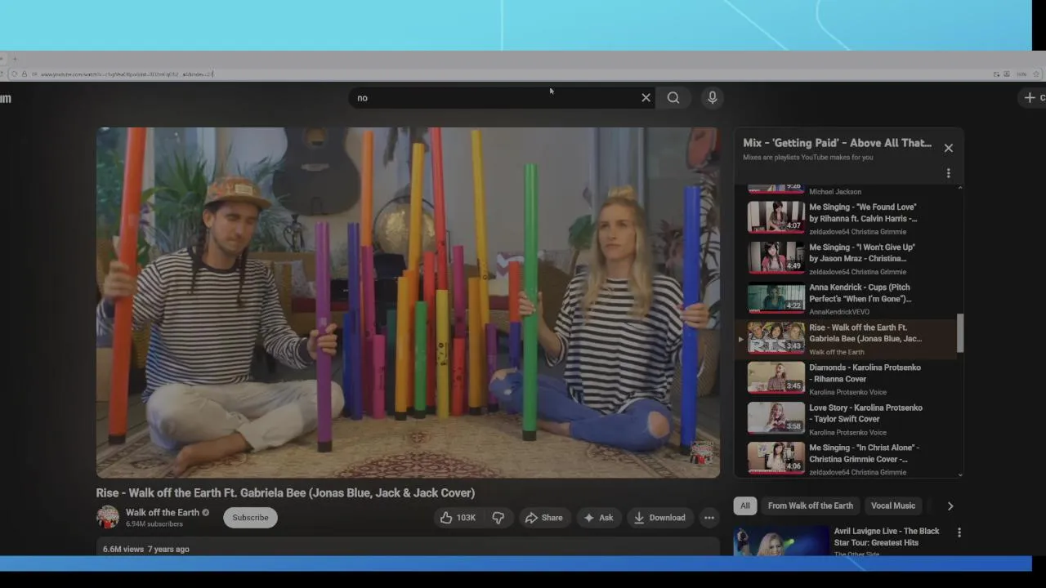Select the currently playing Rise playlist thumbnail
This screenshot has width=1046, height=588.
pos(776,337)
